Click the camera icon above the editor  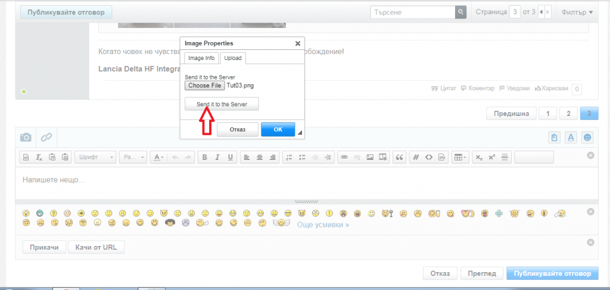point(26,137)
